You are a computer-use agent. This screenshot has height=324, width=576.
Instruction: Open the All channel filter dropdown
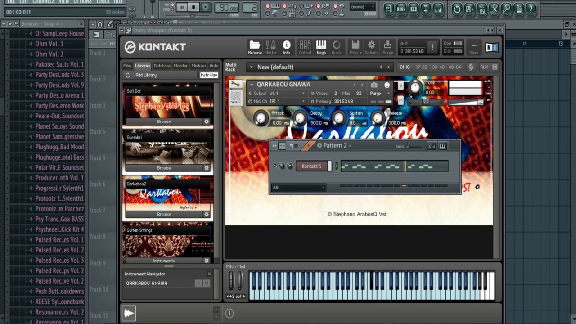coord(298,188)
